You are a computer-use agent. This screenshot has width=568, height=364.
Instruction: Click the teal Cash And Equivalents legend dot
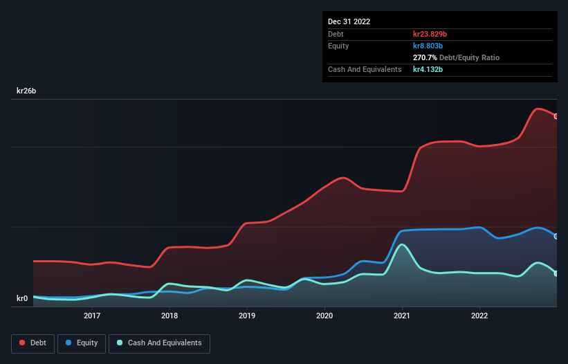[120, 343]
